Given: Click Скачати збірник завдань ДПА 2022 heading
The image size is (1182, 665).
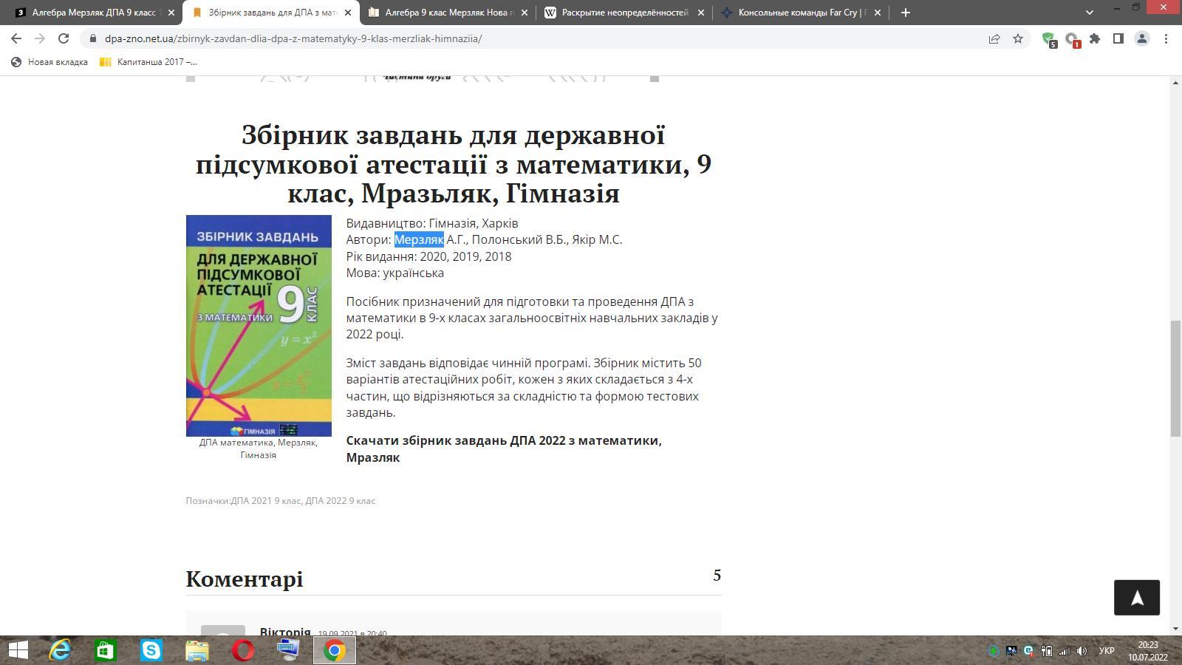Looking at the screenshot, I should tap(504, 449).
